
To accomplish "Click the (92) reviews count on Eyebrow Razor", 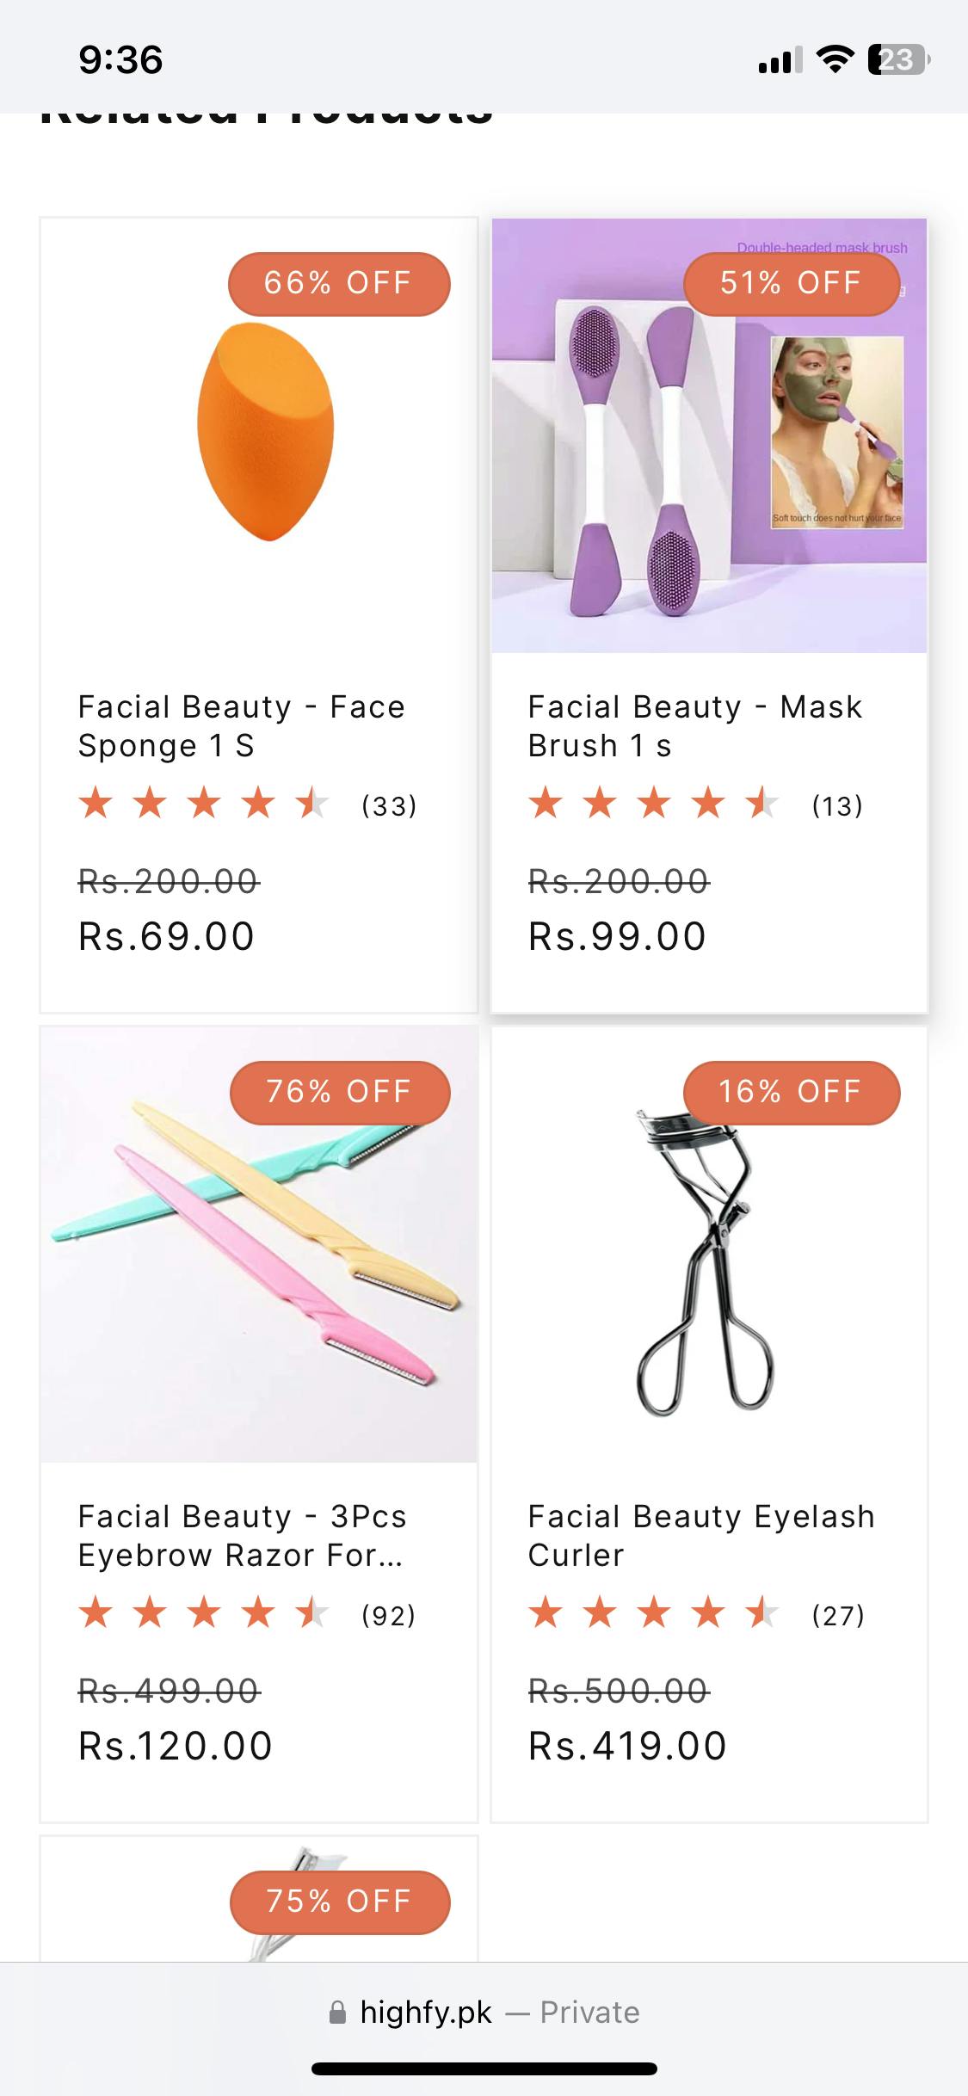I will pos(388,1615).
